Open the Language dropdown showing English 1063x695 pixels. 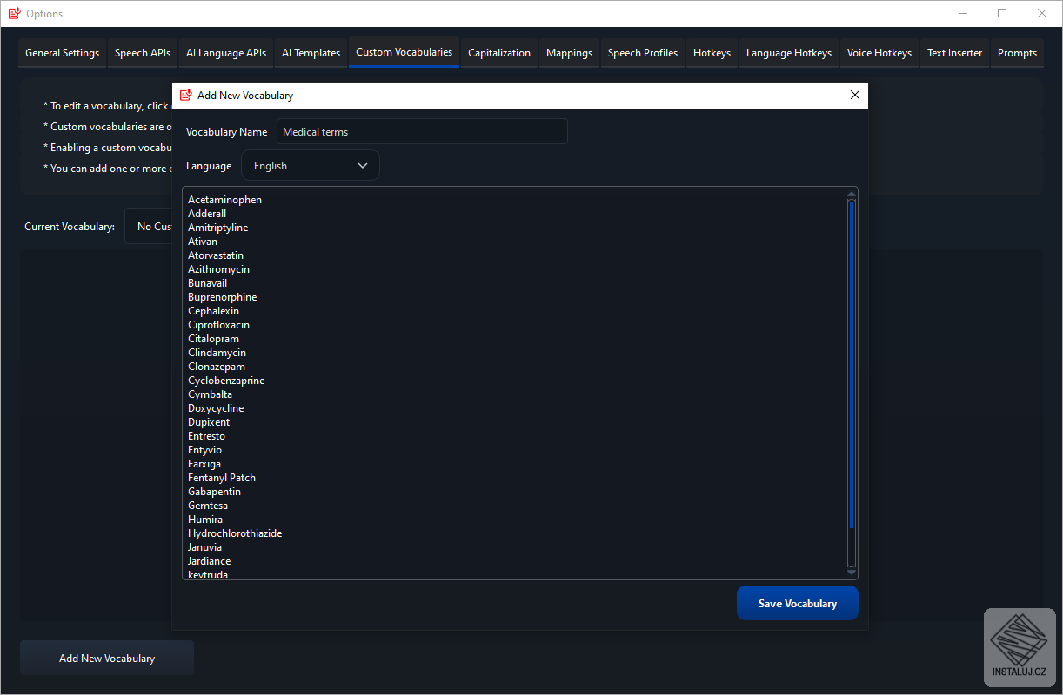pos(311,166)
